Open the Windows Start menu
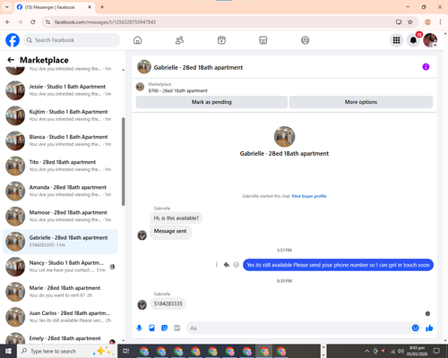 tap(8, 351)
